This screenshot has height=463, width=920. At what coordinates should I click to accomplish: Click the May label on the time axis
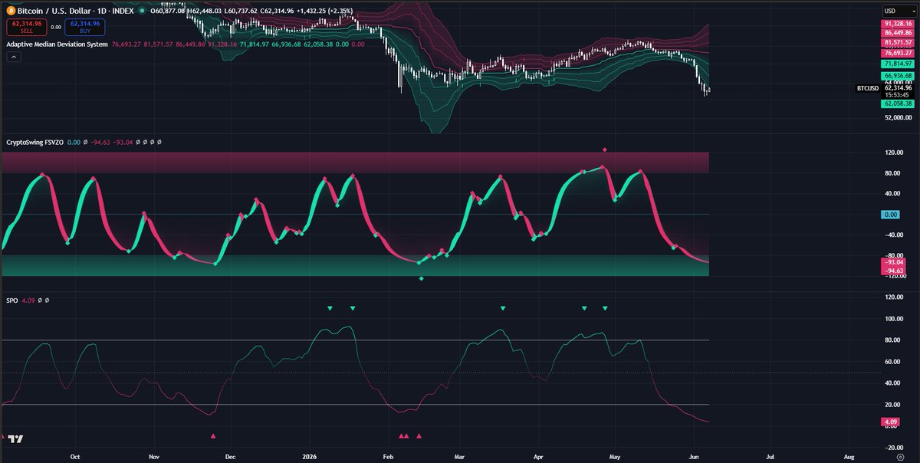click(614, 455)
